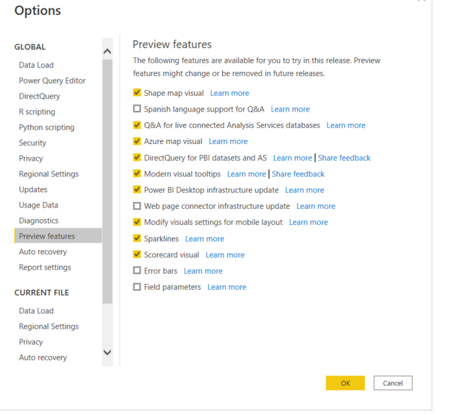Go to Updates options
The height and width of the screenshot is (415, 466).
point(33,189)
